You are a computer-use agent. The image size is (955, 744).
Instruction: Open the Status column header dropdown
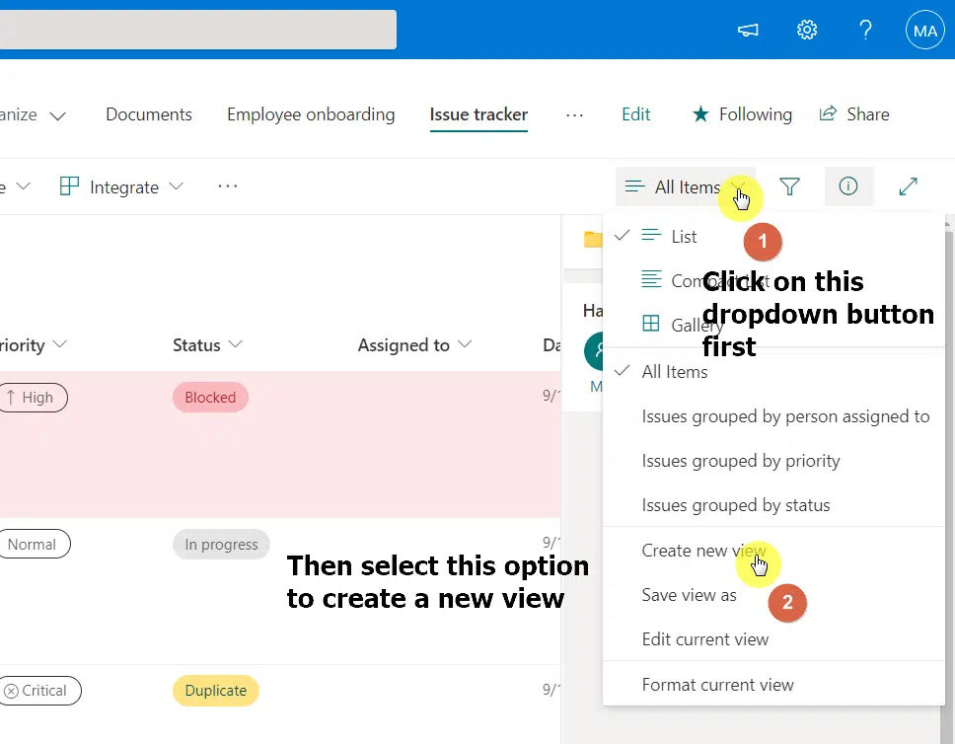point(235,344)
